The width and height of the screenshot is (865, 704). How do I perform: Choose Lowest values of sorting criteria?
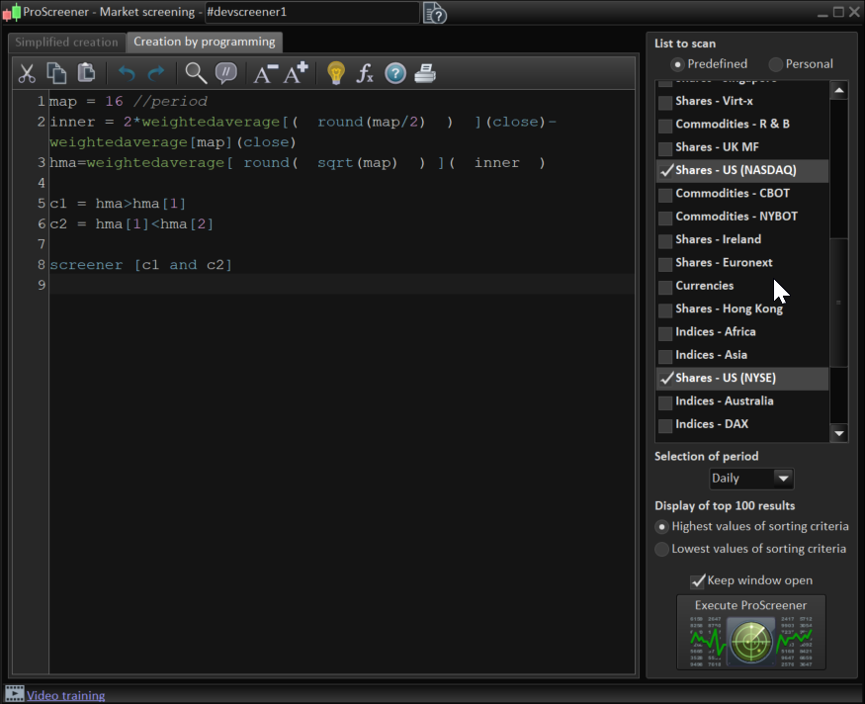[x=662, y=549]
